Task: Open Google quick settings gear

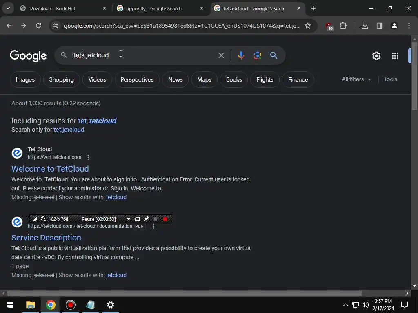Action: (x=376, y=55)
